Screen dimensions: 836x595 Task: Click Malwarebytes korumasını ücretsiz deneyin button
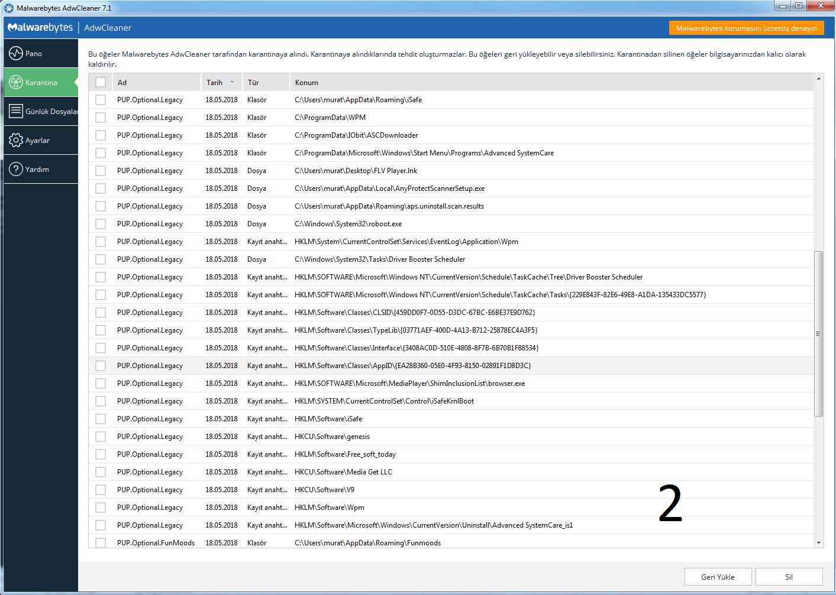746,28
